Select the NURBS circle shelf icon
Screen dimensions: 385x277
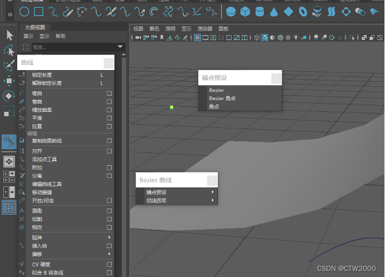point(24,12)
